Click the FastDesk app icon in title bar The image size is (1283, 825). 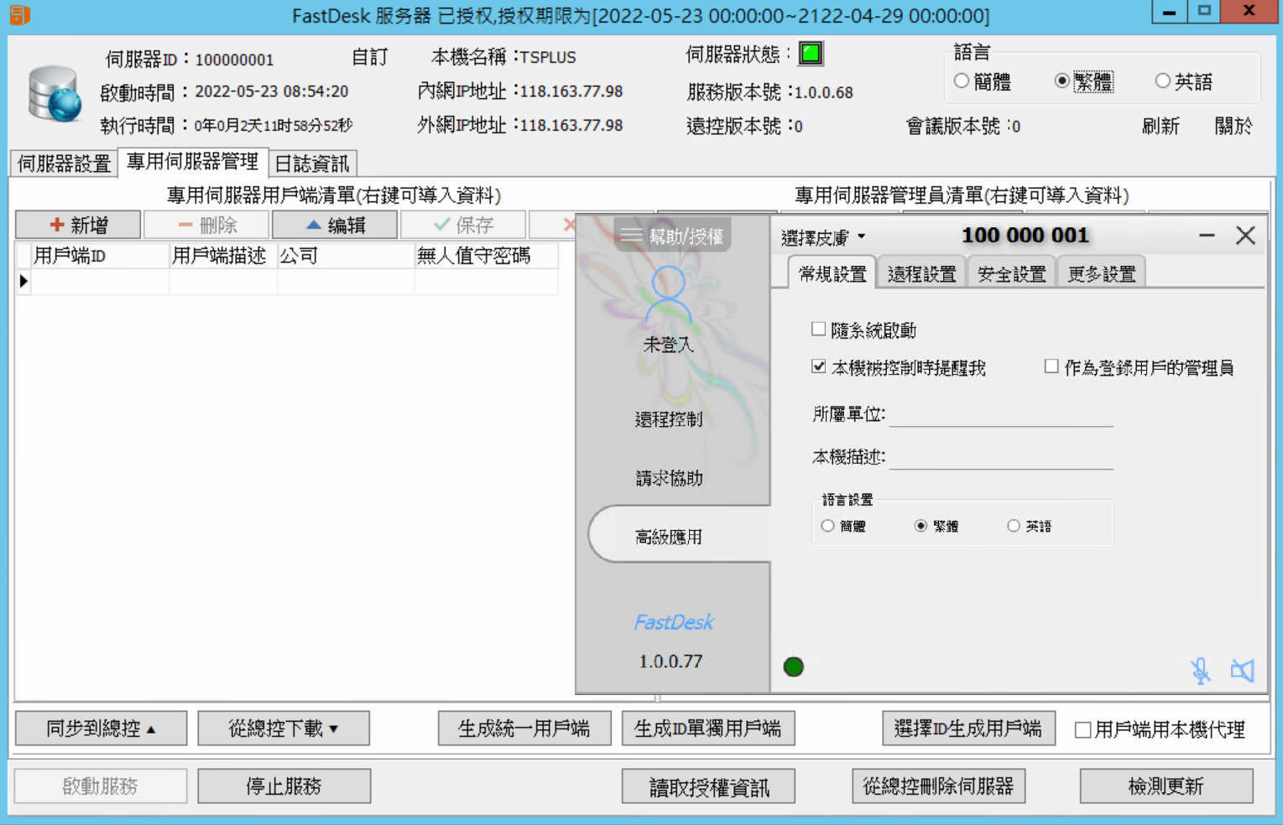(18, 14)
